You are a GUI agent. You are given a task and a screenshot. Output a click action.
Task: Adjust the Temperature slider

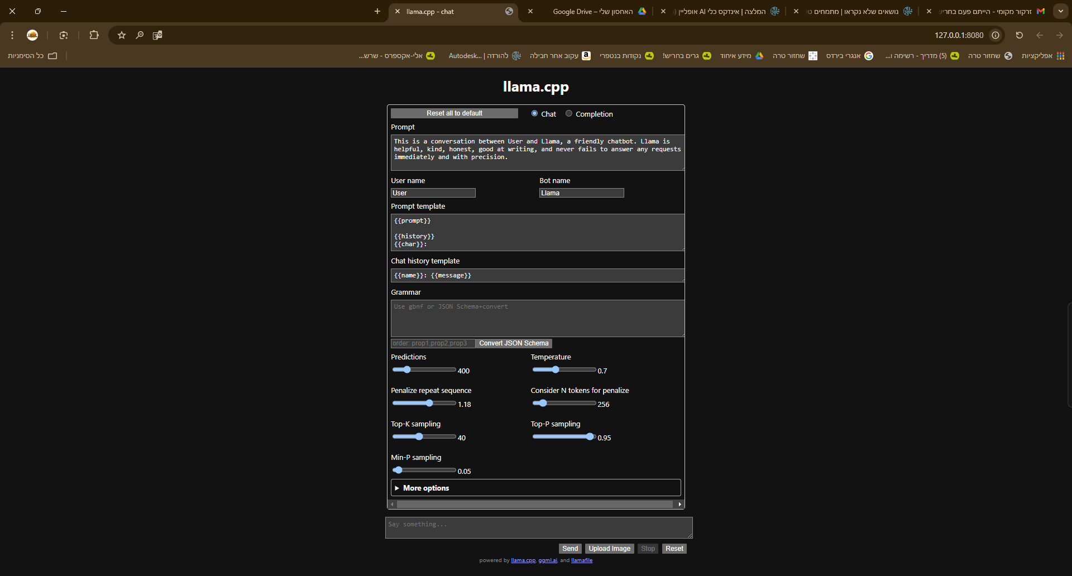(564, 369)
